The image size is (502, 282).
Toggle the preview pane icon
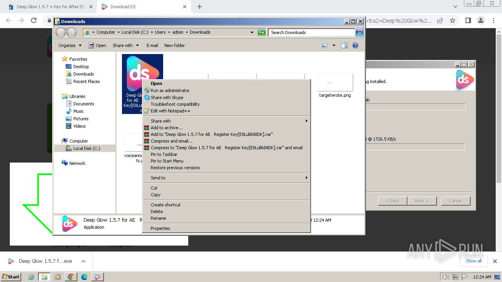pos(344,45)
